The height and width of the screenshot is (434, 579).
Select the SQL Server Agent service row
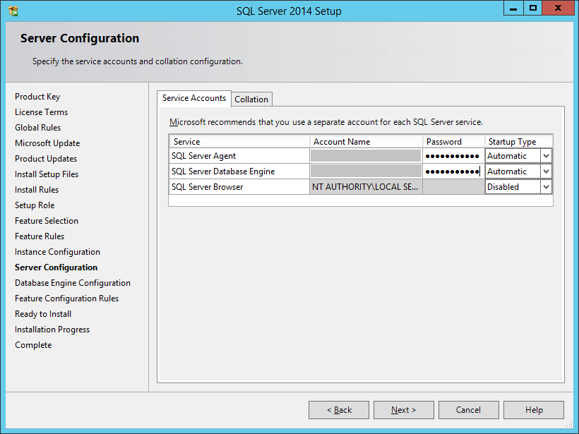click(239, 156)
